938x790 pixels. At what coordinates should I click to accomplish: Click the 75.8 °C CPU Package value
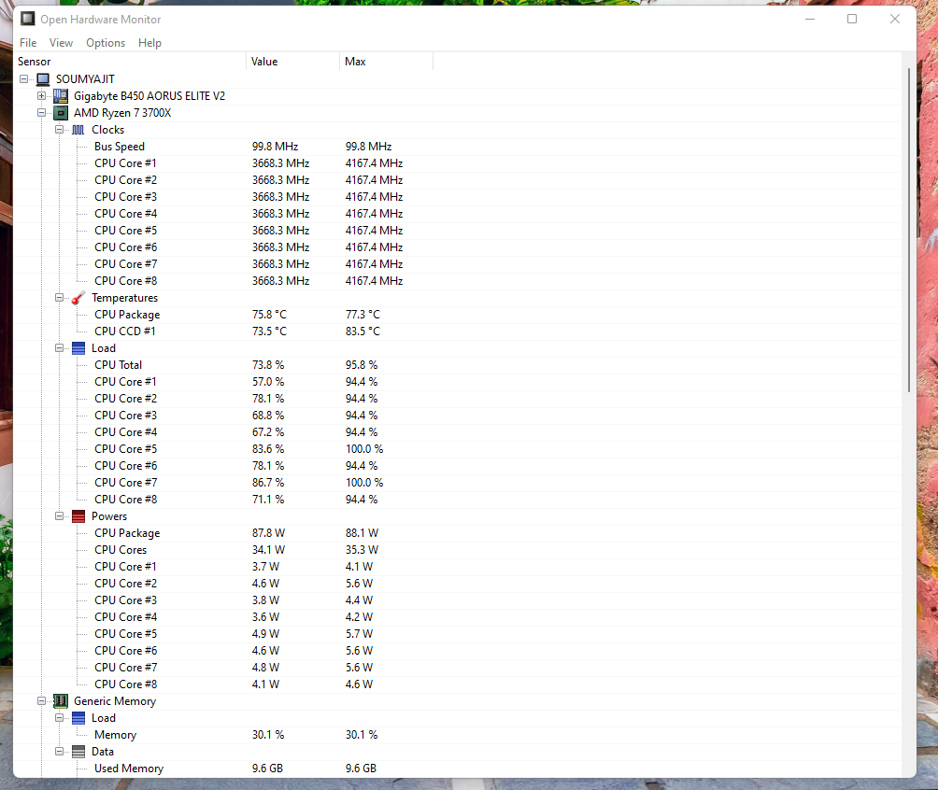click(x=269, y=315)
